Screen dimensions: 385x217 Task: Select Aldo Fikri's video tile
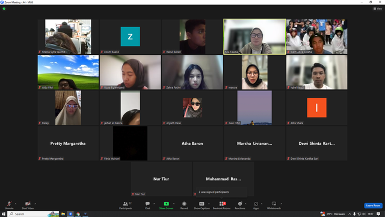[x=68, y=72]
